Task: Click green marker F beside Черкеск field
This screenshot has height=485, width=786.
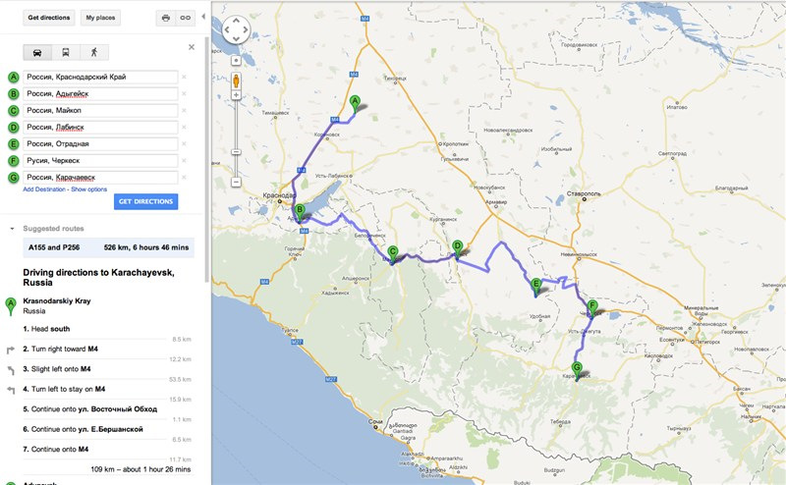Action: pyautogui.click(x=14, y=161)
